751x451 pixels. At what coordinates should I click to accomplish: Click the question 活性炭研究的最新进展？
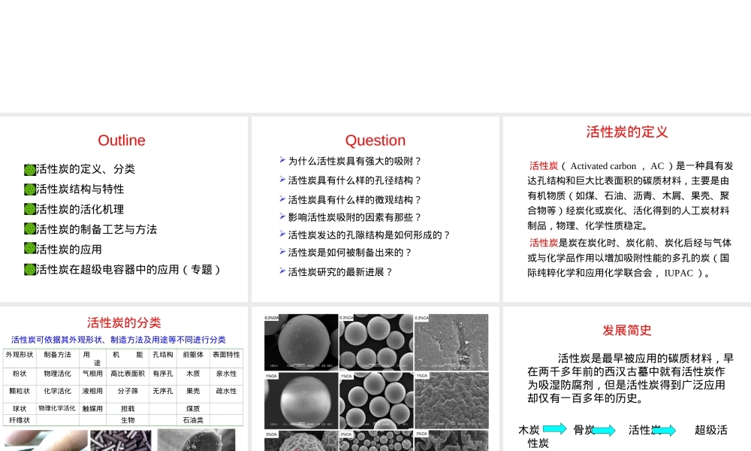(340, 272)
